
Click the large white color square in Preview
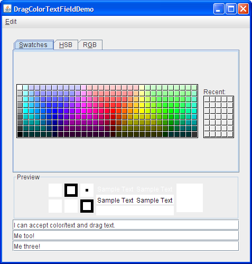(190, 198)
